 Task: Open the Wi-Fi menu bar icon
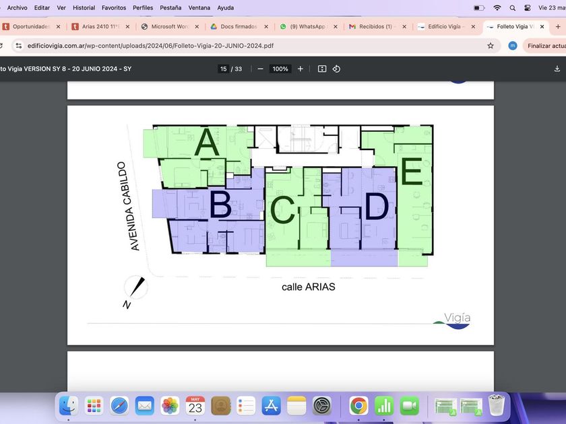pyautogui.click(x=497, y=7)
